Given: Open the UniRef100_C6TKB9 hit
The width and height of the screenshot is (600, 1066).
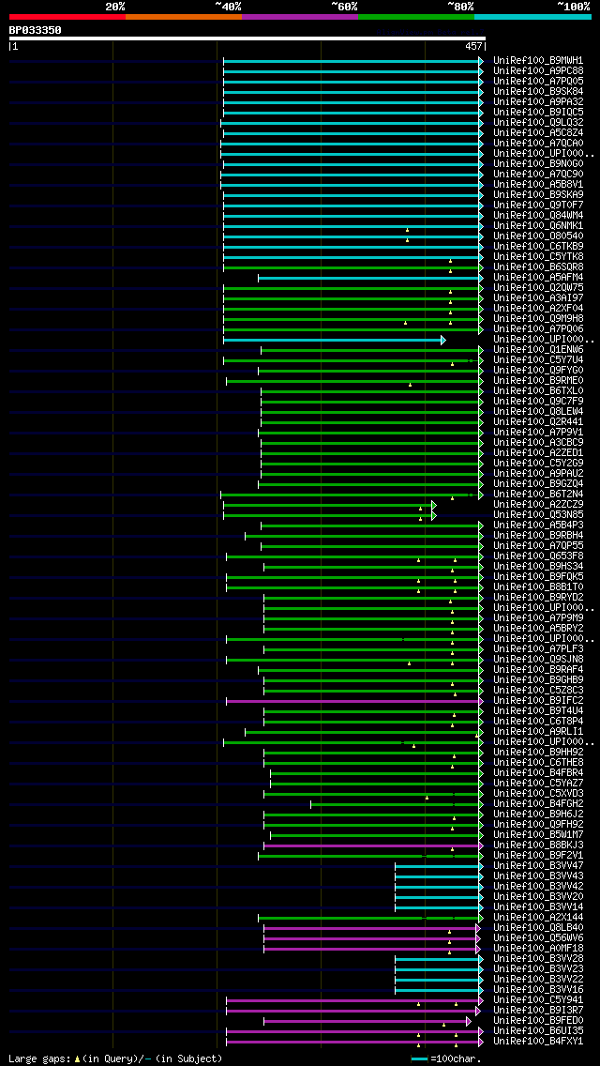Looking at the screenshot, I should 538,246.
